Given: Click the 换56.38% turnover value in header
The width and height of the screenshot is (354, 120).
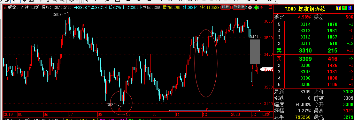Looking at the screenshot, I should pyautogui.click(x=152, y=7).
